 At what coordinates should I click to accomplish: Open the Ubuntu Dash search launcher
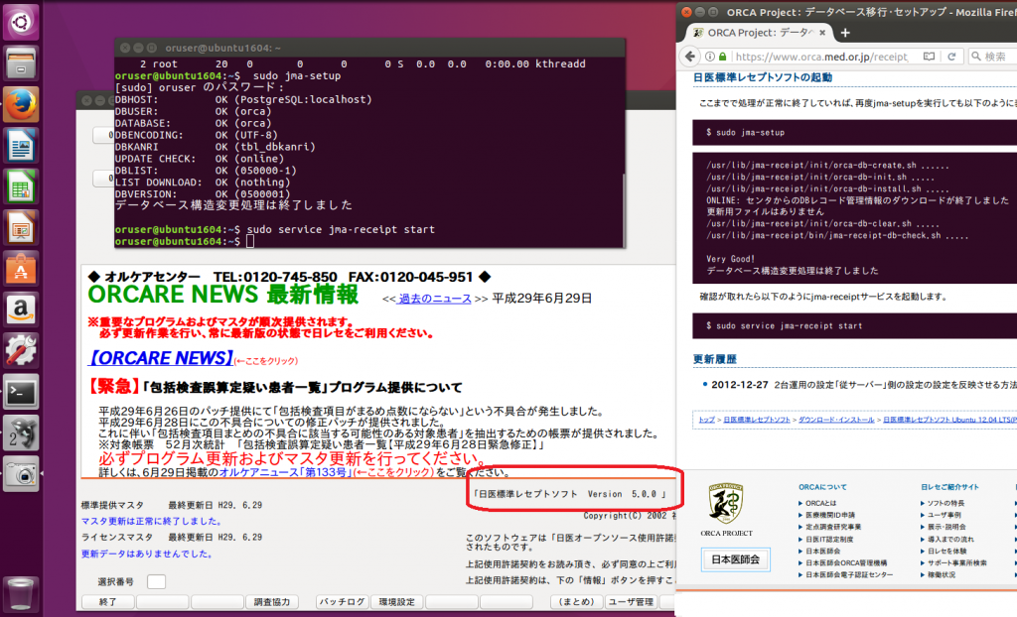click(x=21, y=22)
